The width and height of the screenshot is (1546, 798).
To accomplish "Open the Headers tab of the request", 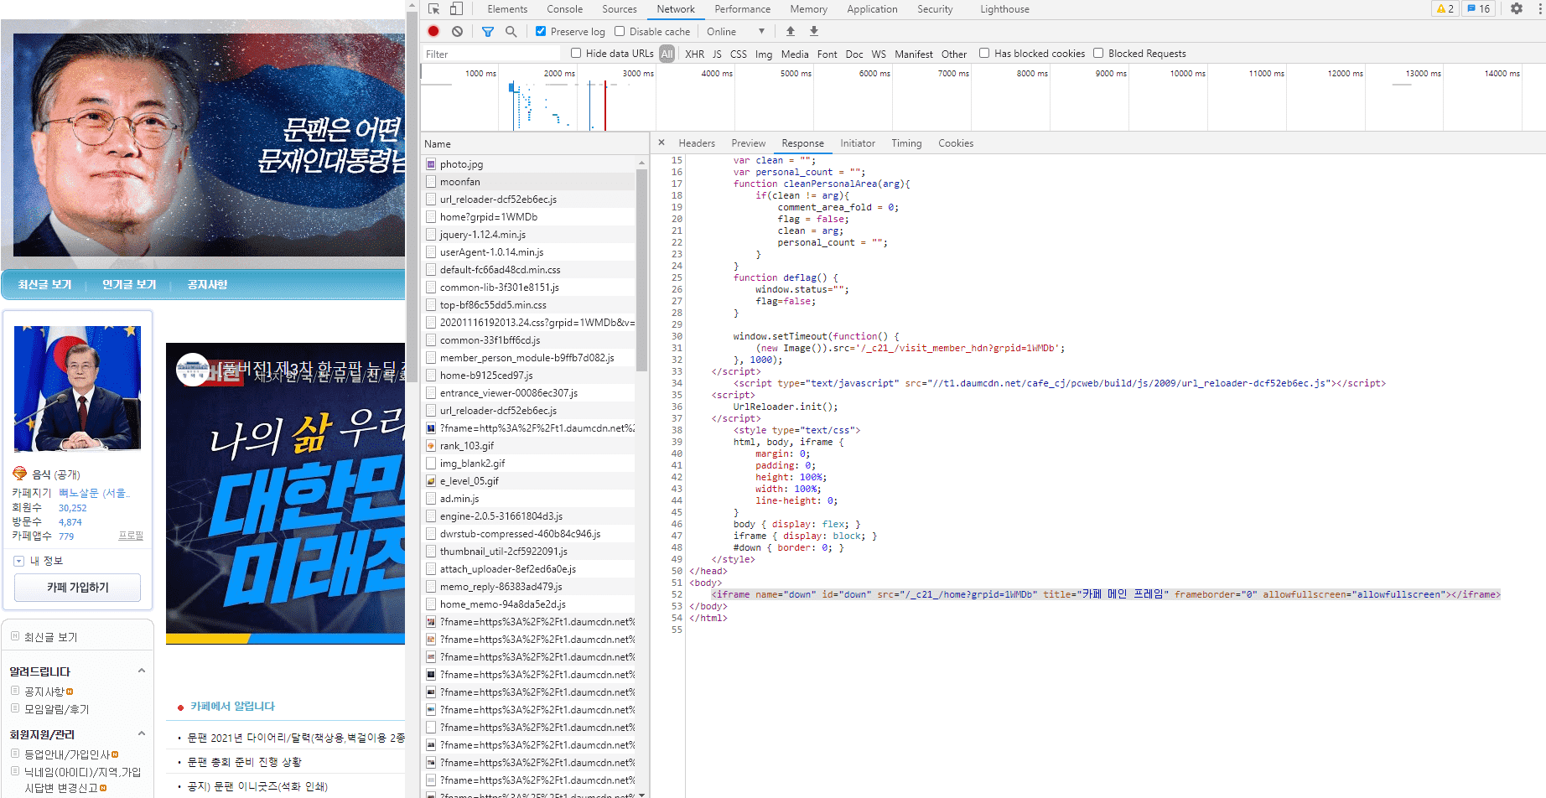I will (x=696, y=143).
